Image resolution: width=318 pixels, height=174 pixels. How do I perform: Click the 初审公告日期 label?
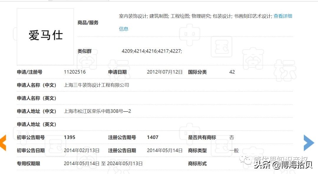click(x=31, y=150)
